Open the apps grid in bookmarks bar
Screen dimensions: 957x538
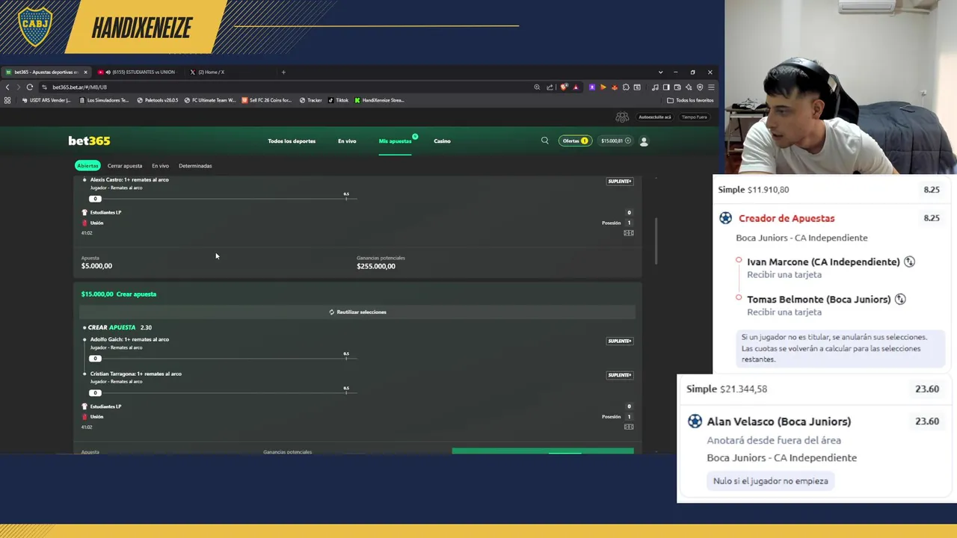point(7,100)
